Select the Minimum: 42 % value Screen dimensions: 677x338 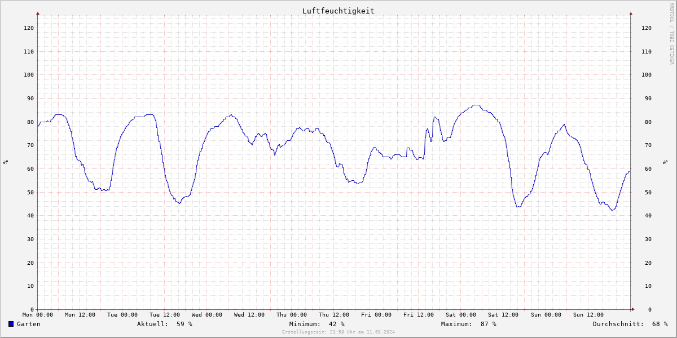317,324
